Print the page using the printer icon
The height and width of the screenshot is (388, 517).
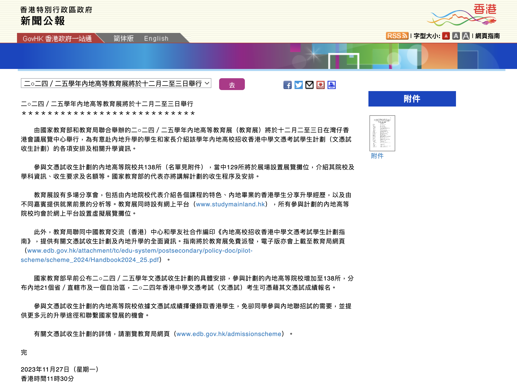[x=331, y=85]
